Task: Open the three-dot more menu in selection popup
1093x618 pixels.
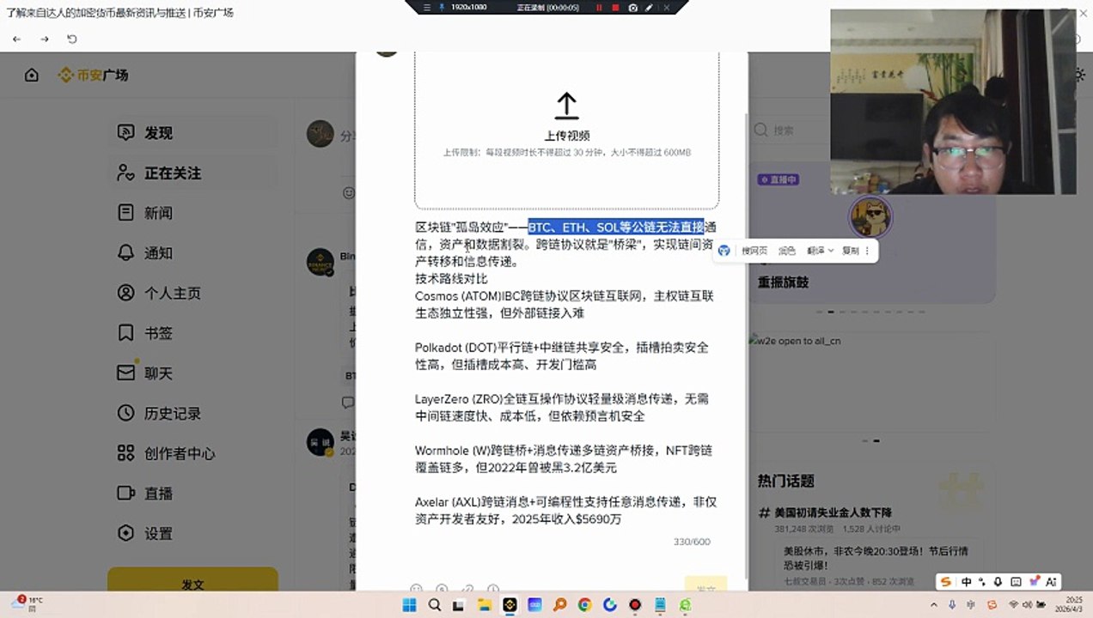Action: [x=867, y=251]
